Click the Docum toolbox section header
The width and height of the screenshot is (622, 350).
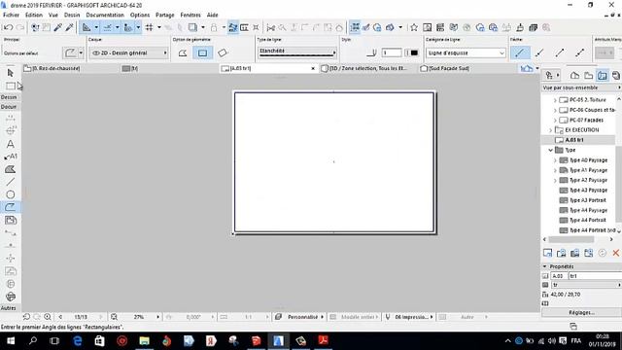coord(9,107)
